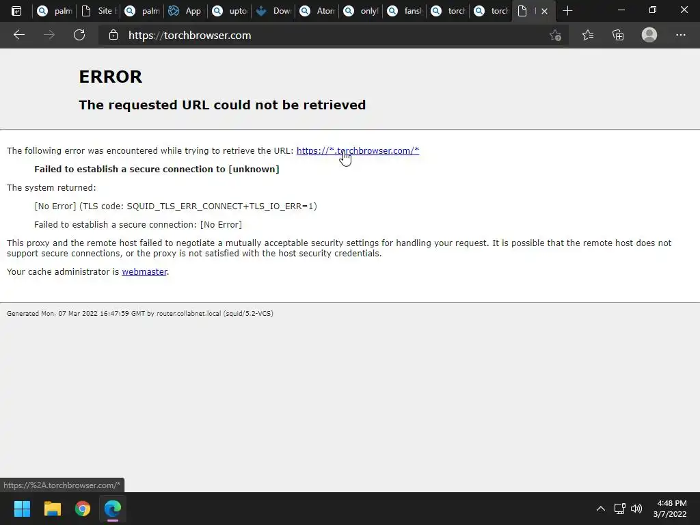Launch Google Chrome from the taskbar
700x525 pixels.
[83, 509]
